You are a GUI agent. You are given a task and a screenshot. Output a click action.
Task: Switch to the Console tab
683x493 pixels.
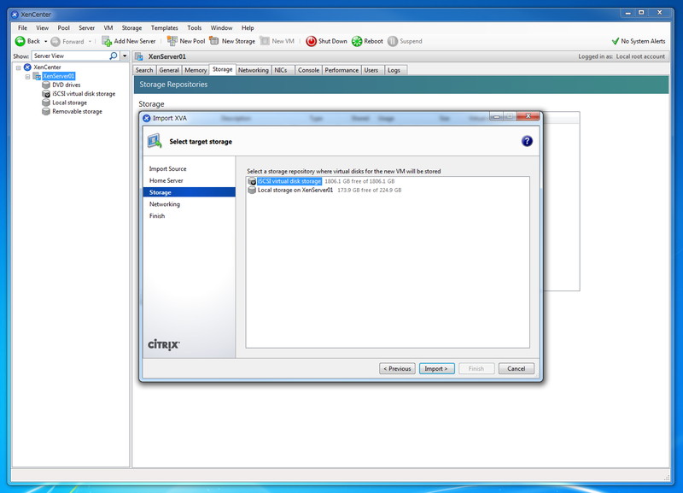(308, 70)
